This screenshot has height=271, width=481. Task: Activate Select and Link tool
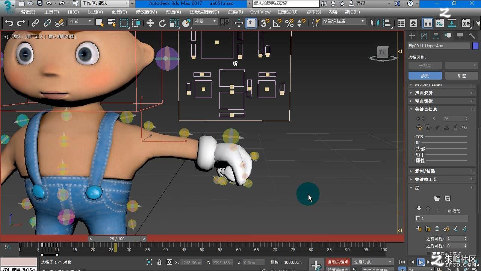pyautogui.click(x=35, y=23)
